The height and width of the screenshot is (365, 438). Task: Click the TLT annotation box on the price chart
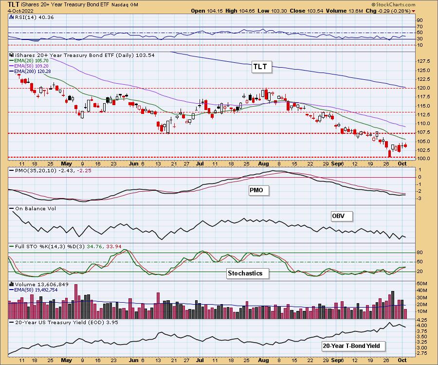pyautogui.click(x=261, y=67)
